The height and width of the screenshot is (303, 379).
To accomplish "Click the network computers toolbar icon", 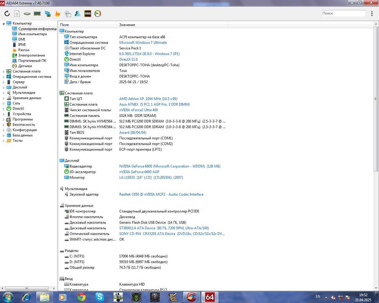I will (x=47, y=14).
